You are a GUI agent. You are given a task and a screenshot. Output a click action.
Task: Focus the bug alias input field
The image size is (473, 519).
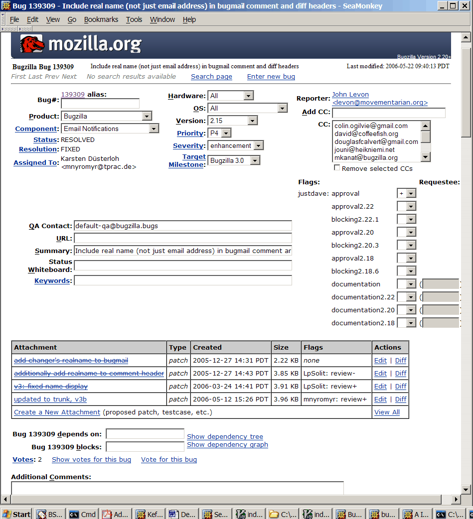pyautogui.click(x=100, y=103)
